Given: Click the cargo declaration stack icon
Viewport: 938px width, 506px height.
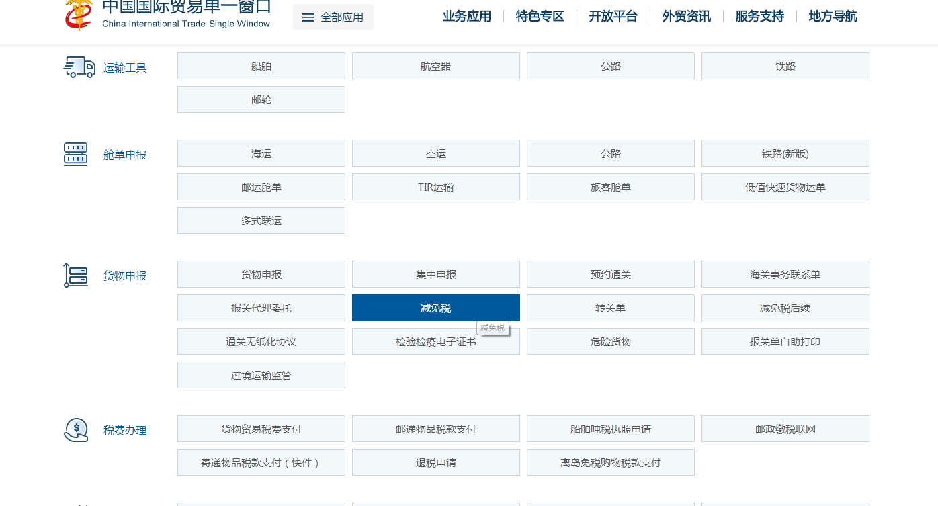Looking at the screenshot, I should click(x=75, y=275).
